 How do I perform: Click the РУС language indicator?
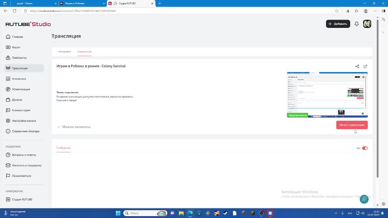tap(350, 213)
